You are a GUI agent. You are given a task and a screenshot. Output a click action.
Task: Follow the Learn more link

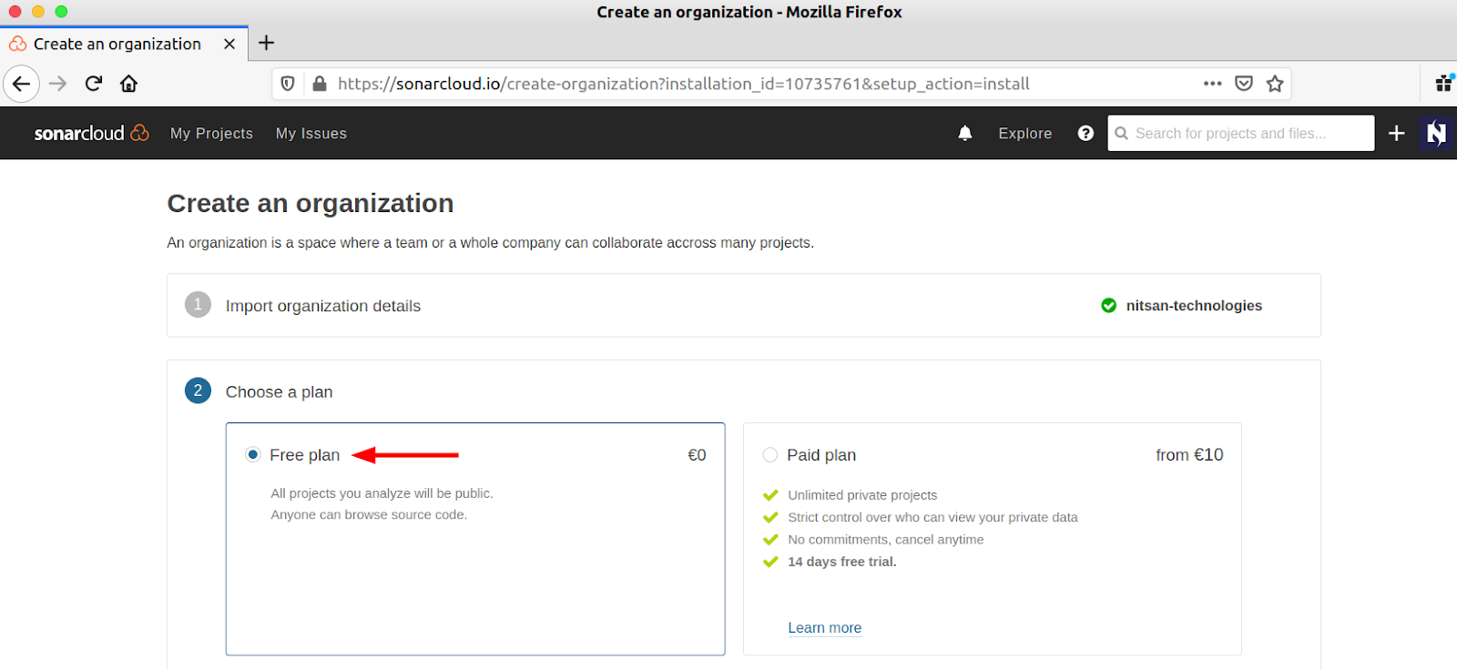click(x=824, y=627)
